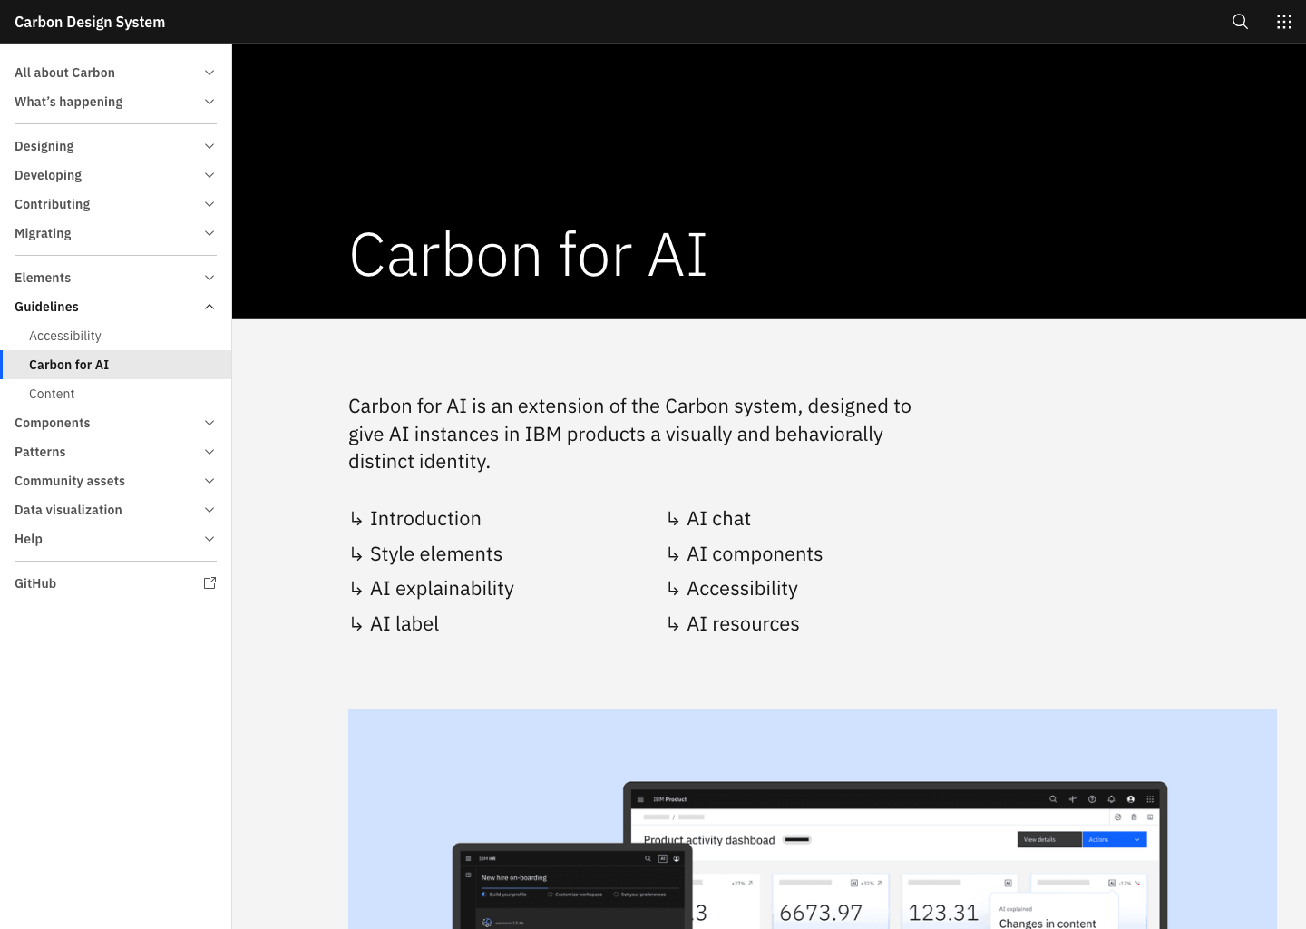Open the search icon in the header
Screen dimensions: 1306x929
click(1239, 21)
